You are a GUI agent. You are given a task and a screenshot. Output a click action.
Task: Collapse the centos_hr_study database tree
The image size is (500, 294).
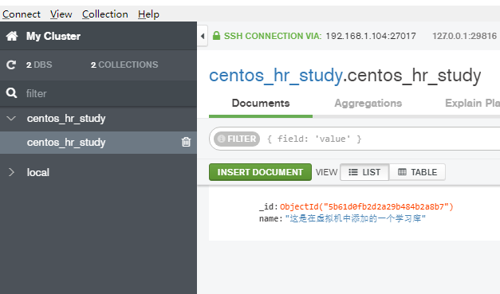click(x=11, y=119)
